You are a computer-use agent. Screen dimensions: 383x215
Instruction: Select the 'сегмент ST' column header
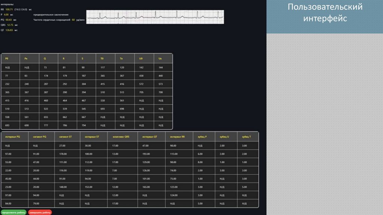pos(67,137)
